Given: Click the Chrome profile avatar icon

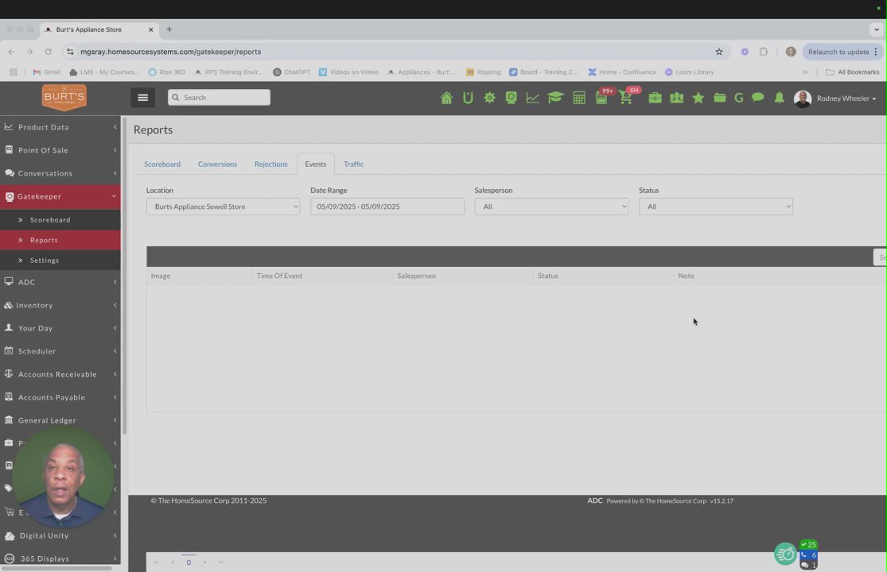Looking at the screenshot, I should coord(791,52).
